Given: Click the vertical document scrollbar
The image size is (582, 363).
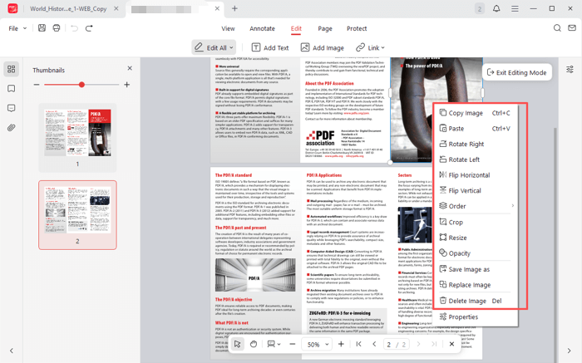Looking at the screenshot, I should 555,245.
